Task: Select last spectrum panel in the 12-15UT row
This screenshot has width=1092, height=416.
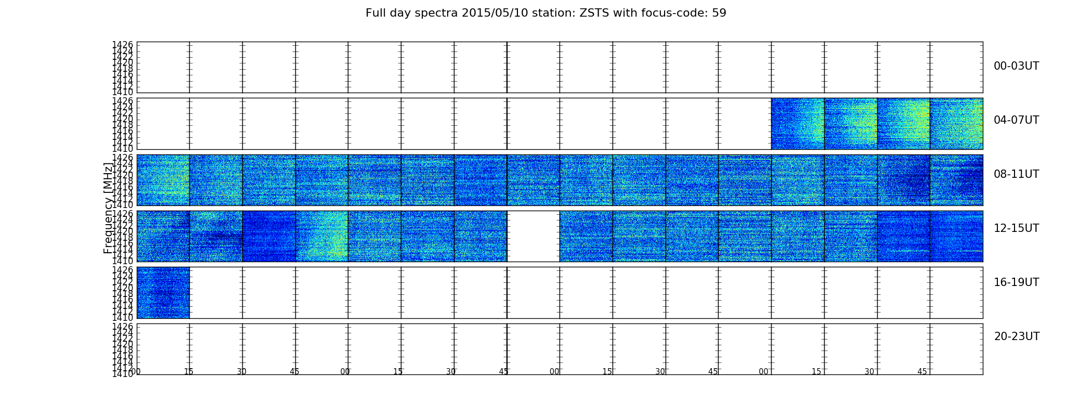Action: (956, 236)
